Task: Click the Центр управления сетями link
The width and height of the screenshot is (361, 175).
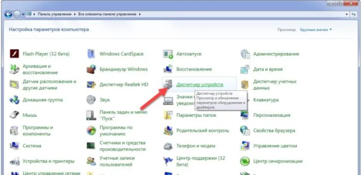Action: tap(51, 173)
